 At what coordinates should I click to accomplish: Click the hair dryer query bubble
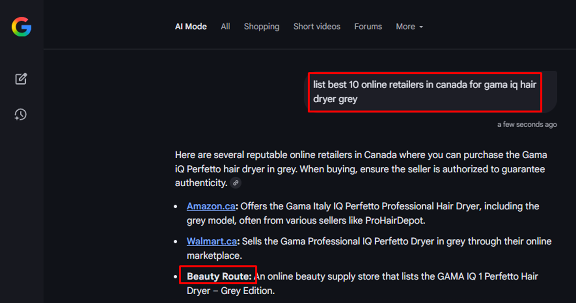click(424, 92)
